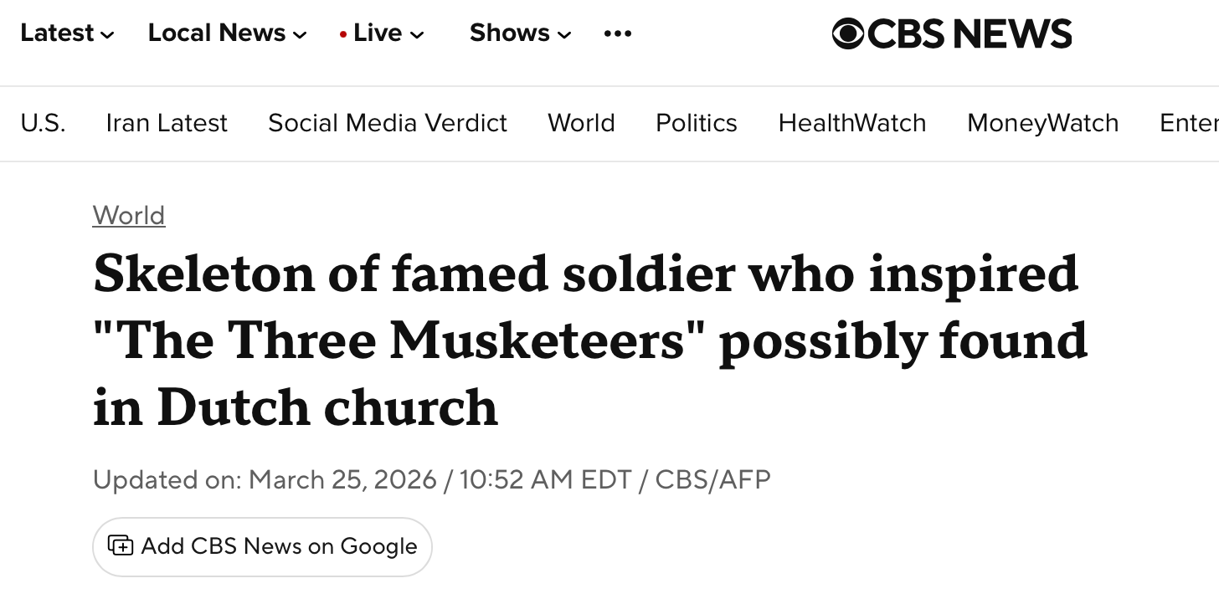Viewport: 1219px width, 609px height.
Task: Open the Iran Latest section
Action: 167,123
